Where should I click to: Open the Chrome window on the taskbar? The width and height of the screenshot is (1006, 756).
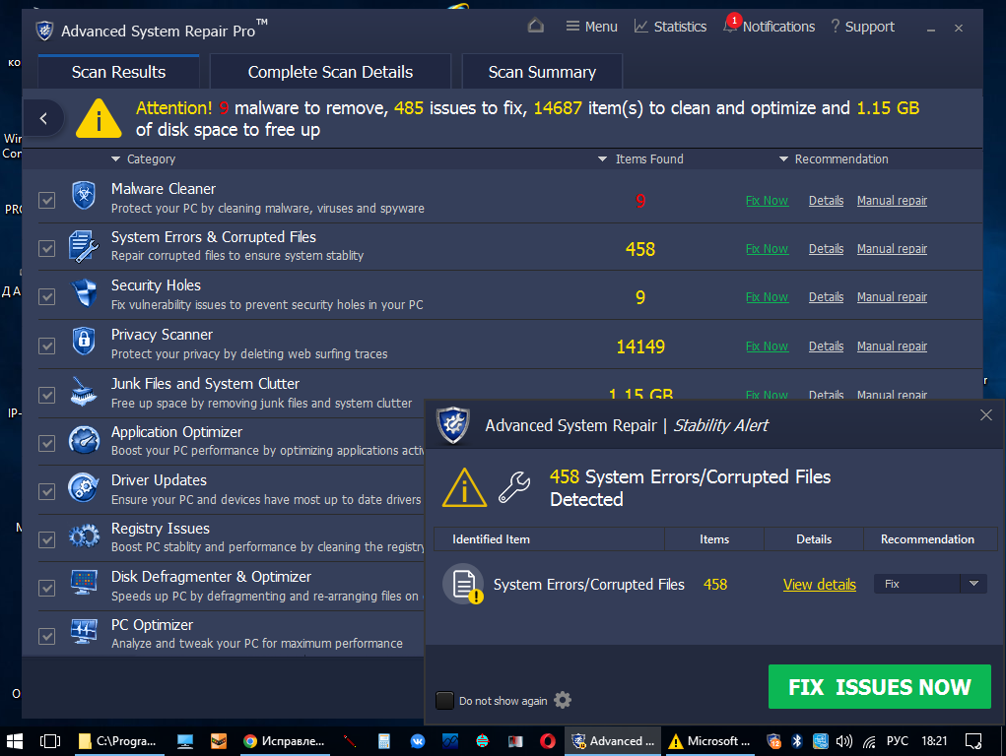click(284, 741)
